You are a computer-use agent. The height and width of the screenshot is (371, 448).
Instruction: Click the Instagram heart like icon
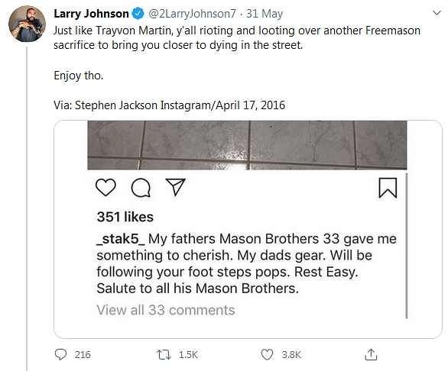tap(106, 187)
